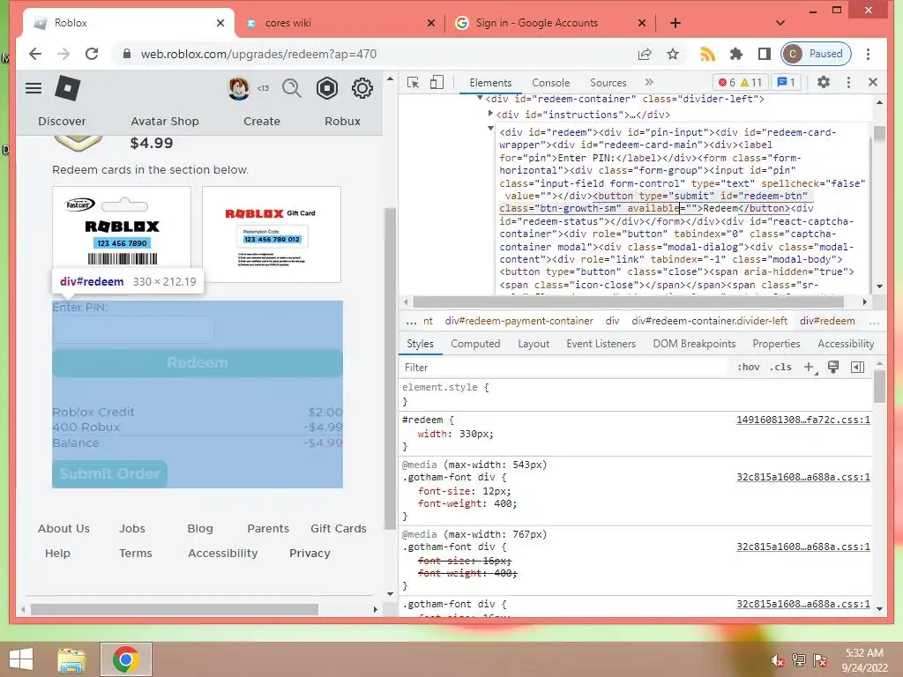Open the RSS feed extension icon
The width and height of the screenshot is (903, 677).
coord(708,54)
